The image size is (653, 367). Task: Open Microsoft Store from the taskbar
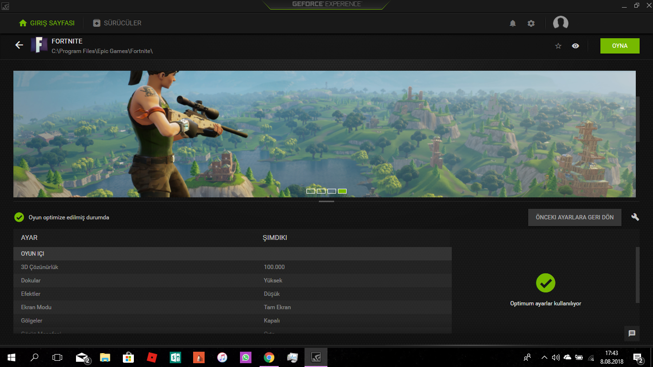click(128, 357)
